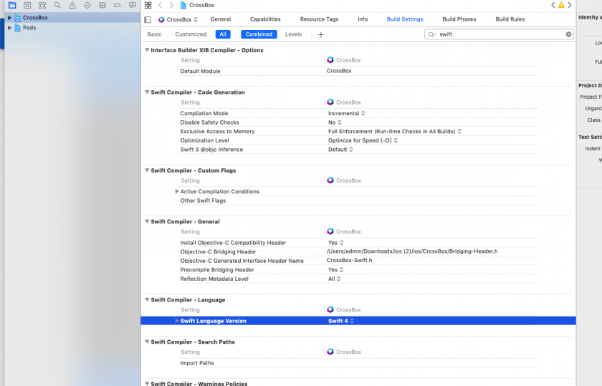This screenshot has height=386, width=602.
Task: Open Optimization Level dropdown
Action: (363, 140)
